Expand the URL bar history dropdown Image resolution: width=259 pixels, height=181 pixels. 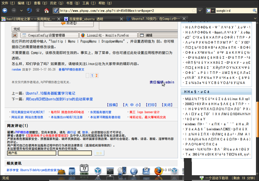[200, 11]
